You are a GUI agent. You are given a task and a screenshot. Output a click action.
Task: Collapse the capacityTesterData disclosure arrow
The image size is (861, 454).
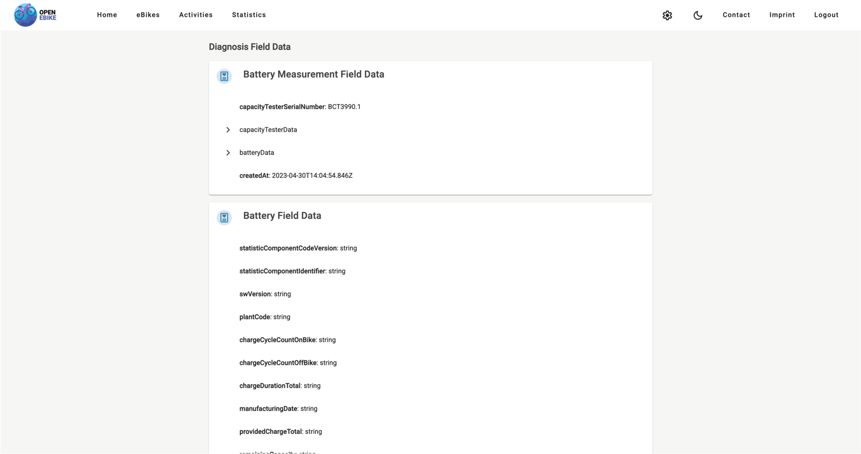tap(228, 130)
